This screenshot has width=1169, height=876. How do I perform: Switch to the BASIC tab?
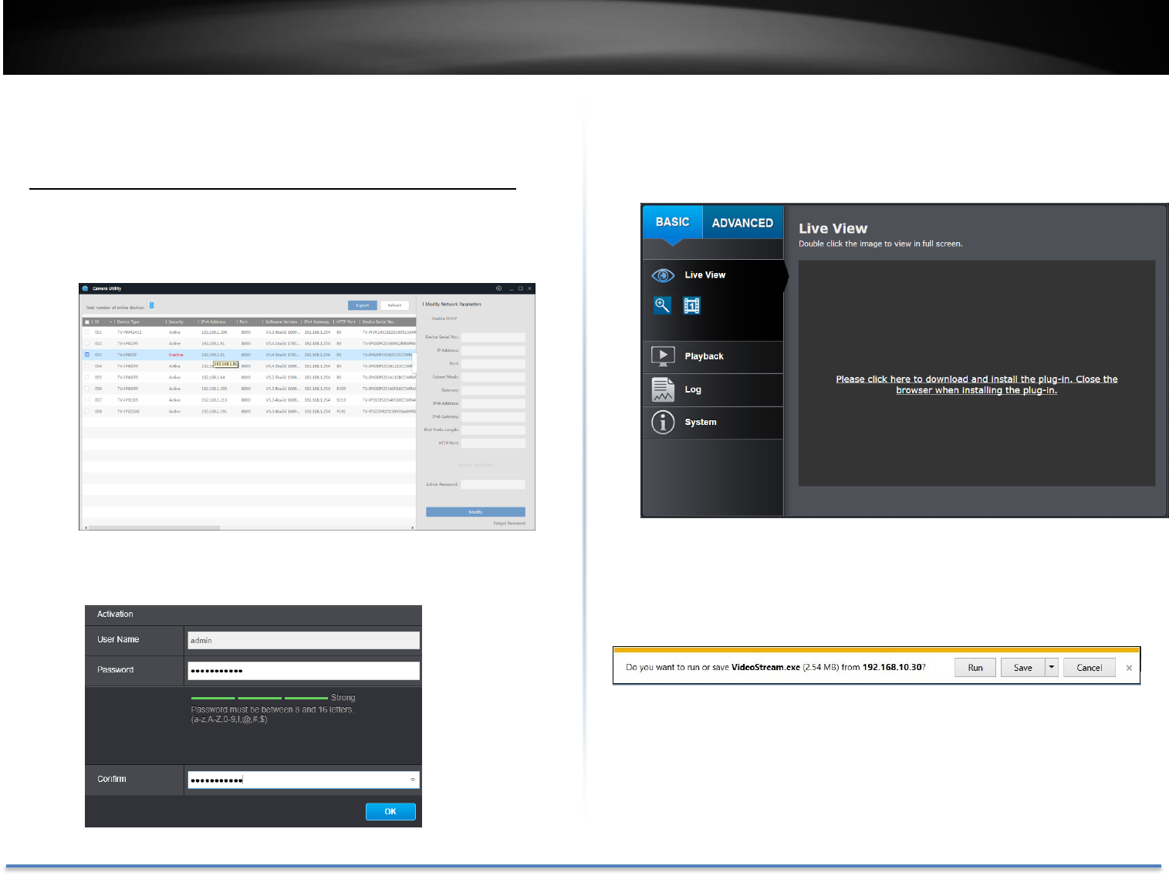coord(672,222)
